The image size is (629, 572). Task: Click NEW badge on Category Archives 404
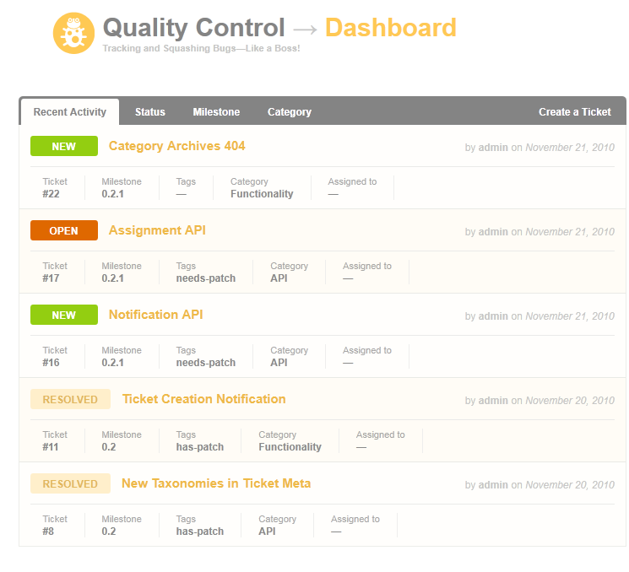(x=64, y=146)
